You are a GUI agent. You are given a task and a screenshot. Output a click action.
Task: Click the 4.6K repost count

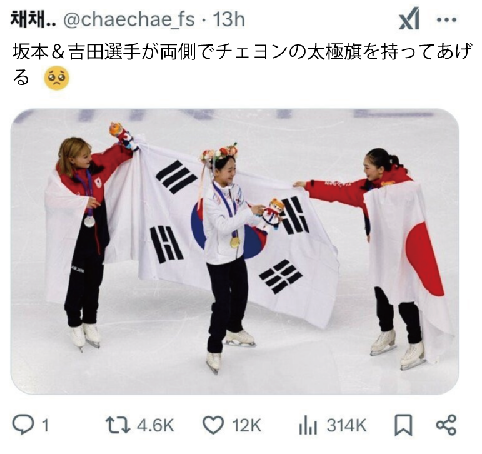(x=155, y=426)
